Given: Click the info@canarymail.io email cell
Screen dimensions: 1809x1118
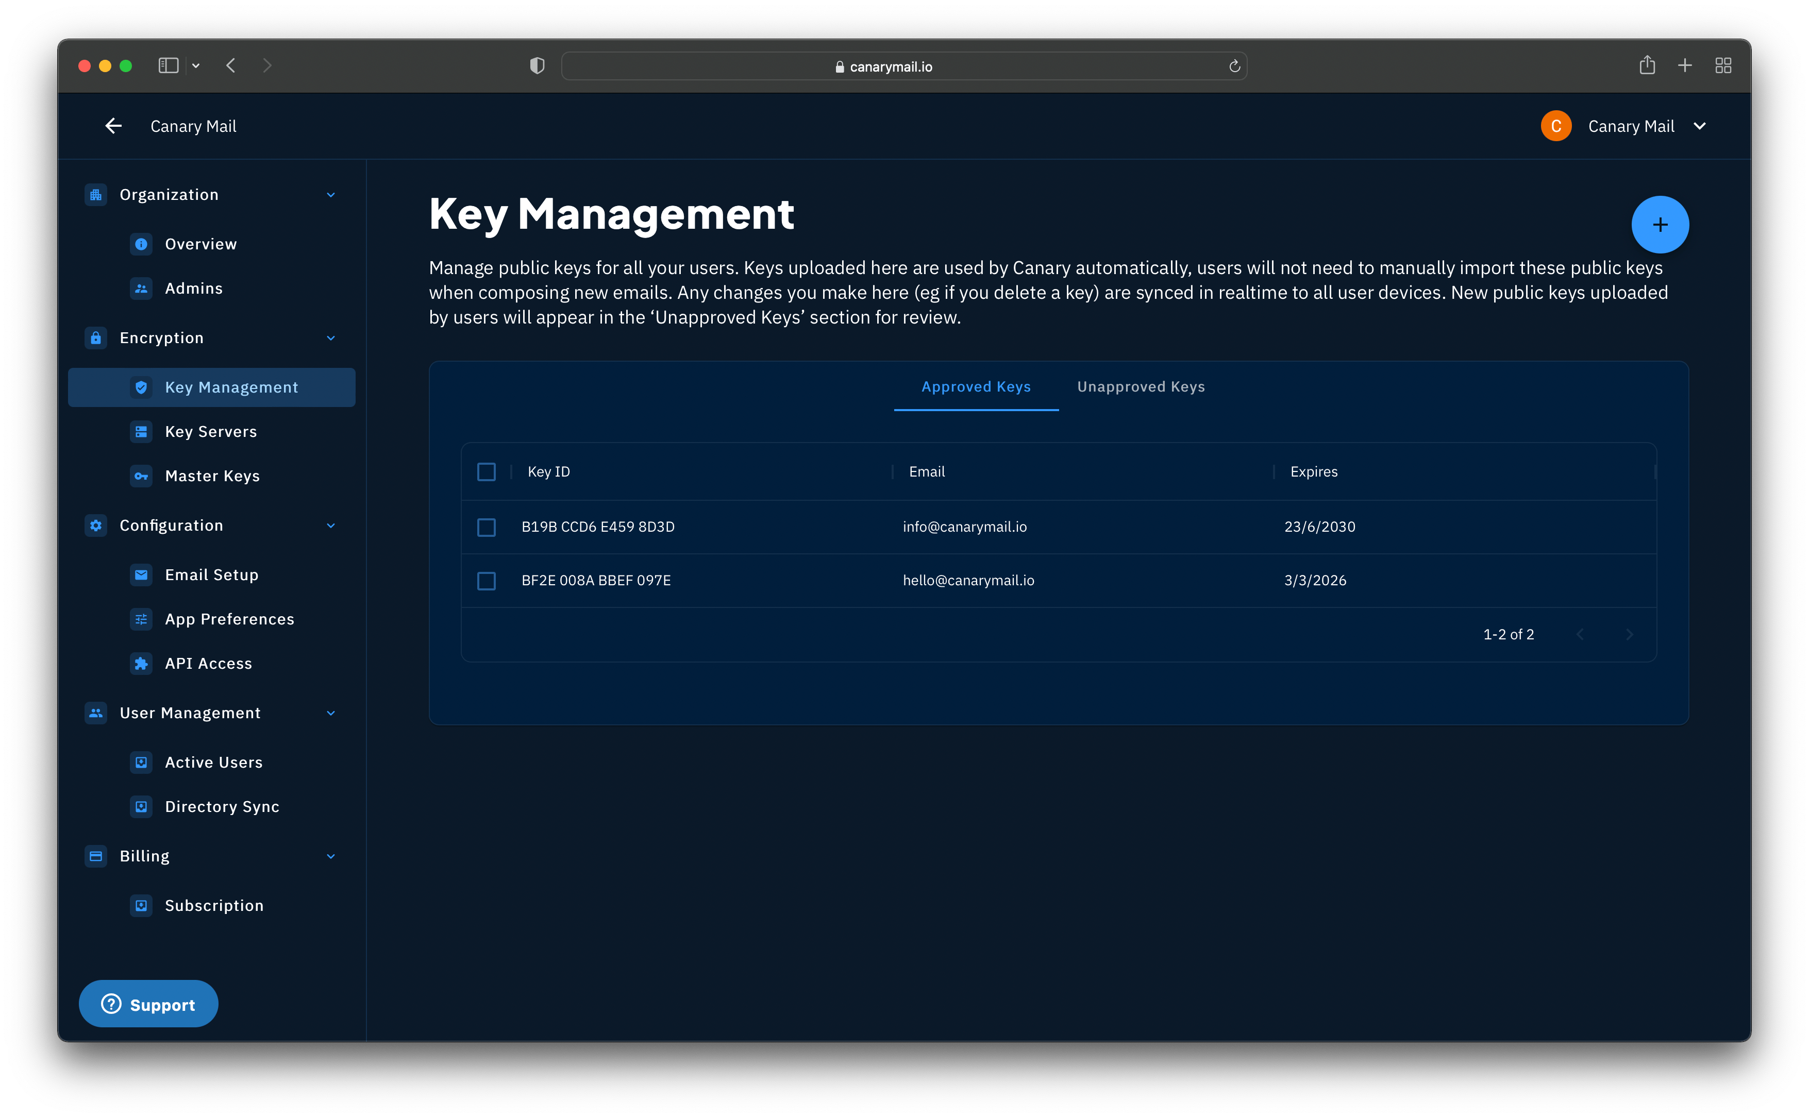Looking at the screenshot, I should pyautogui.click(x=964, y=527).
